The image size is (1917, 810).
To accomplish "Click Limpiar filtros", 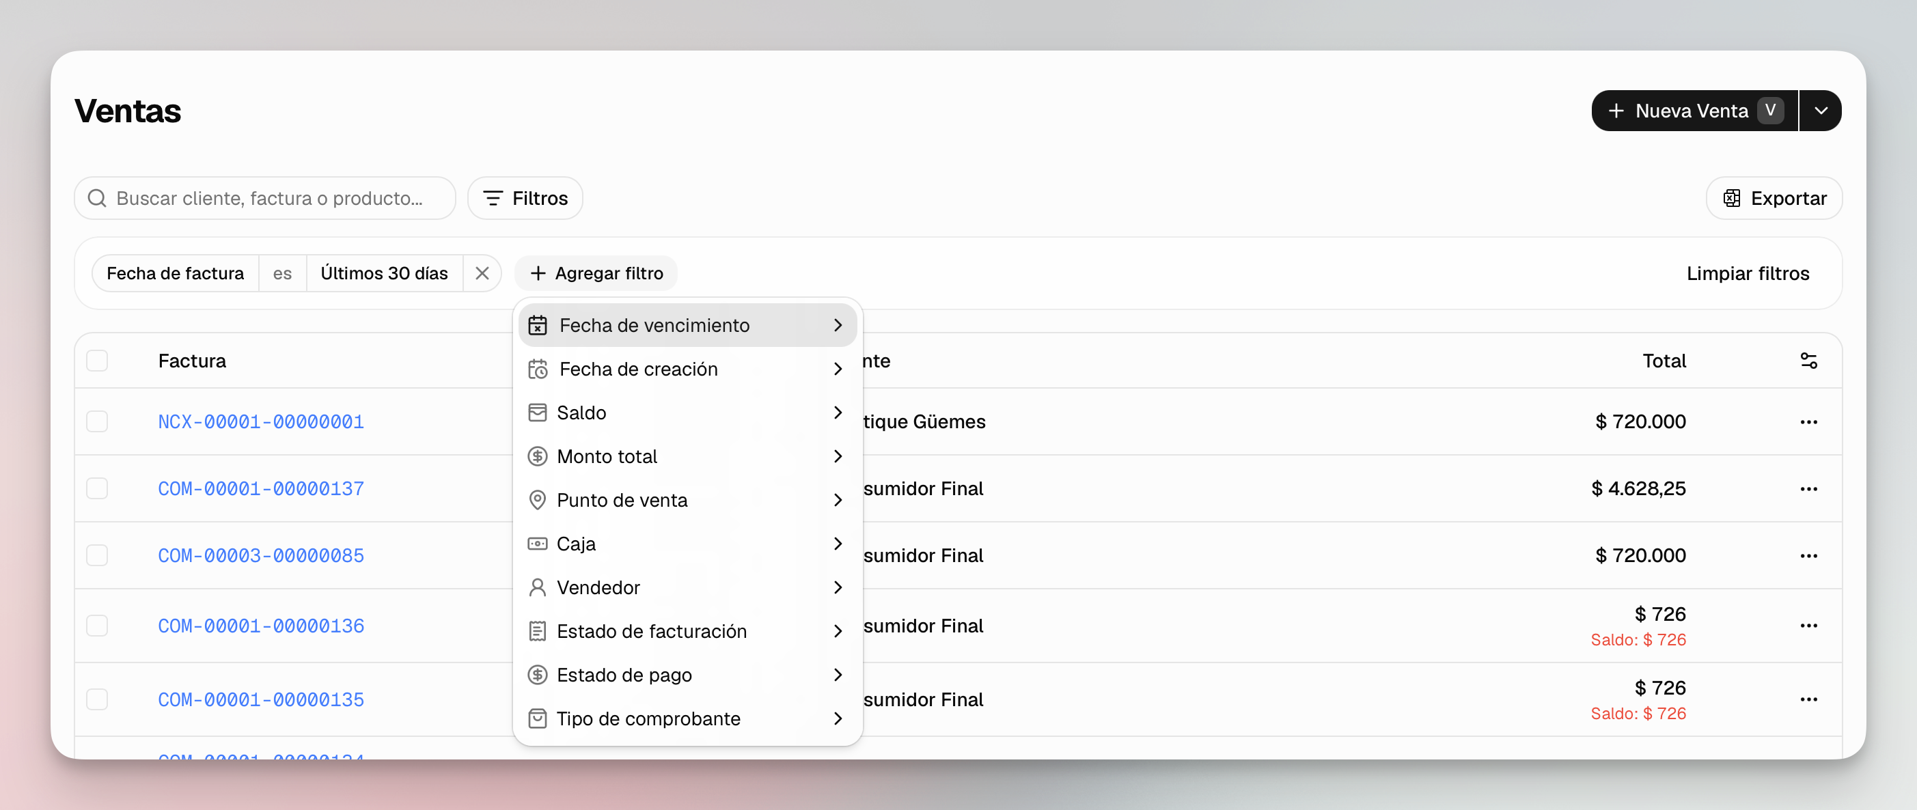I will click(1748, 273).
